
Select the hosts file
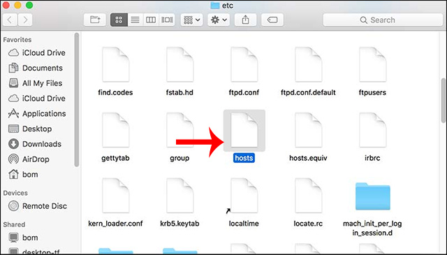click(244, 136)
